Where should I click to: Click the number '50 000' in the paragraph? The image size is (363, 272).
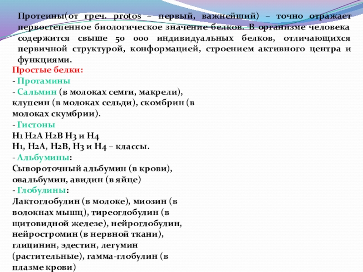point(132,39)
